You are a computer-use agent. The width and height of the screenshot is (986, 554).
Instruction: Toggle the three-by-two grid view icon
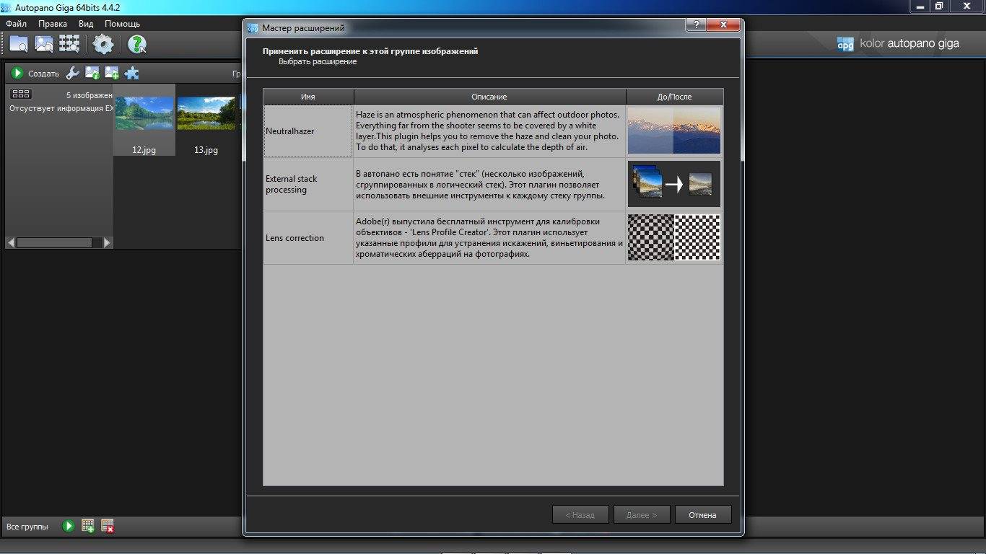tap(21, 94)
